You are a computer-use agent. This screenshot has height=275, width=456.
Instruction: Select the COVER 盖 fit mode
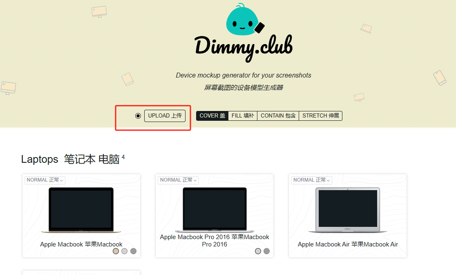click(212, 115)
